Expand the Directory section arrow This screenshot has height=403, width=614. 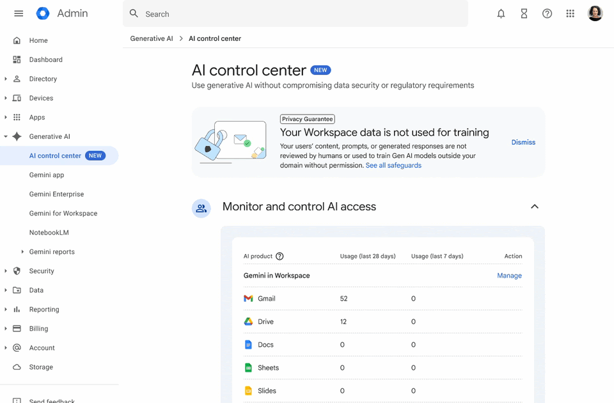(x=6, y=79)
